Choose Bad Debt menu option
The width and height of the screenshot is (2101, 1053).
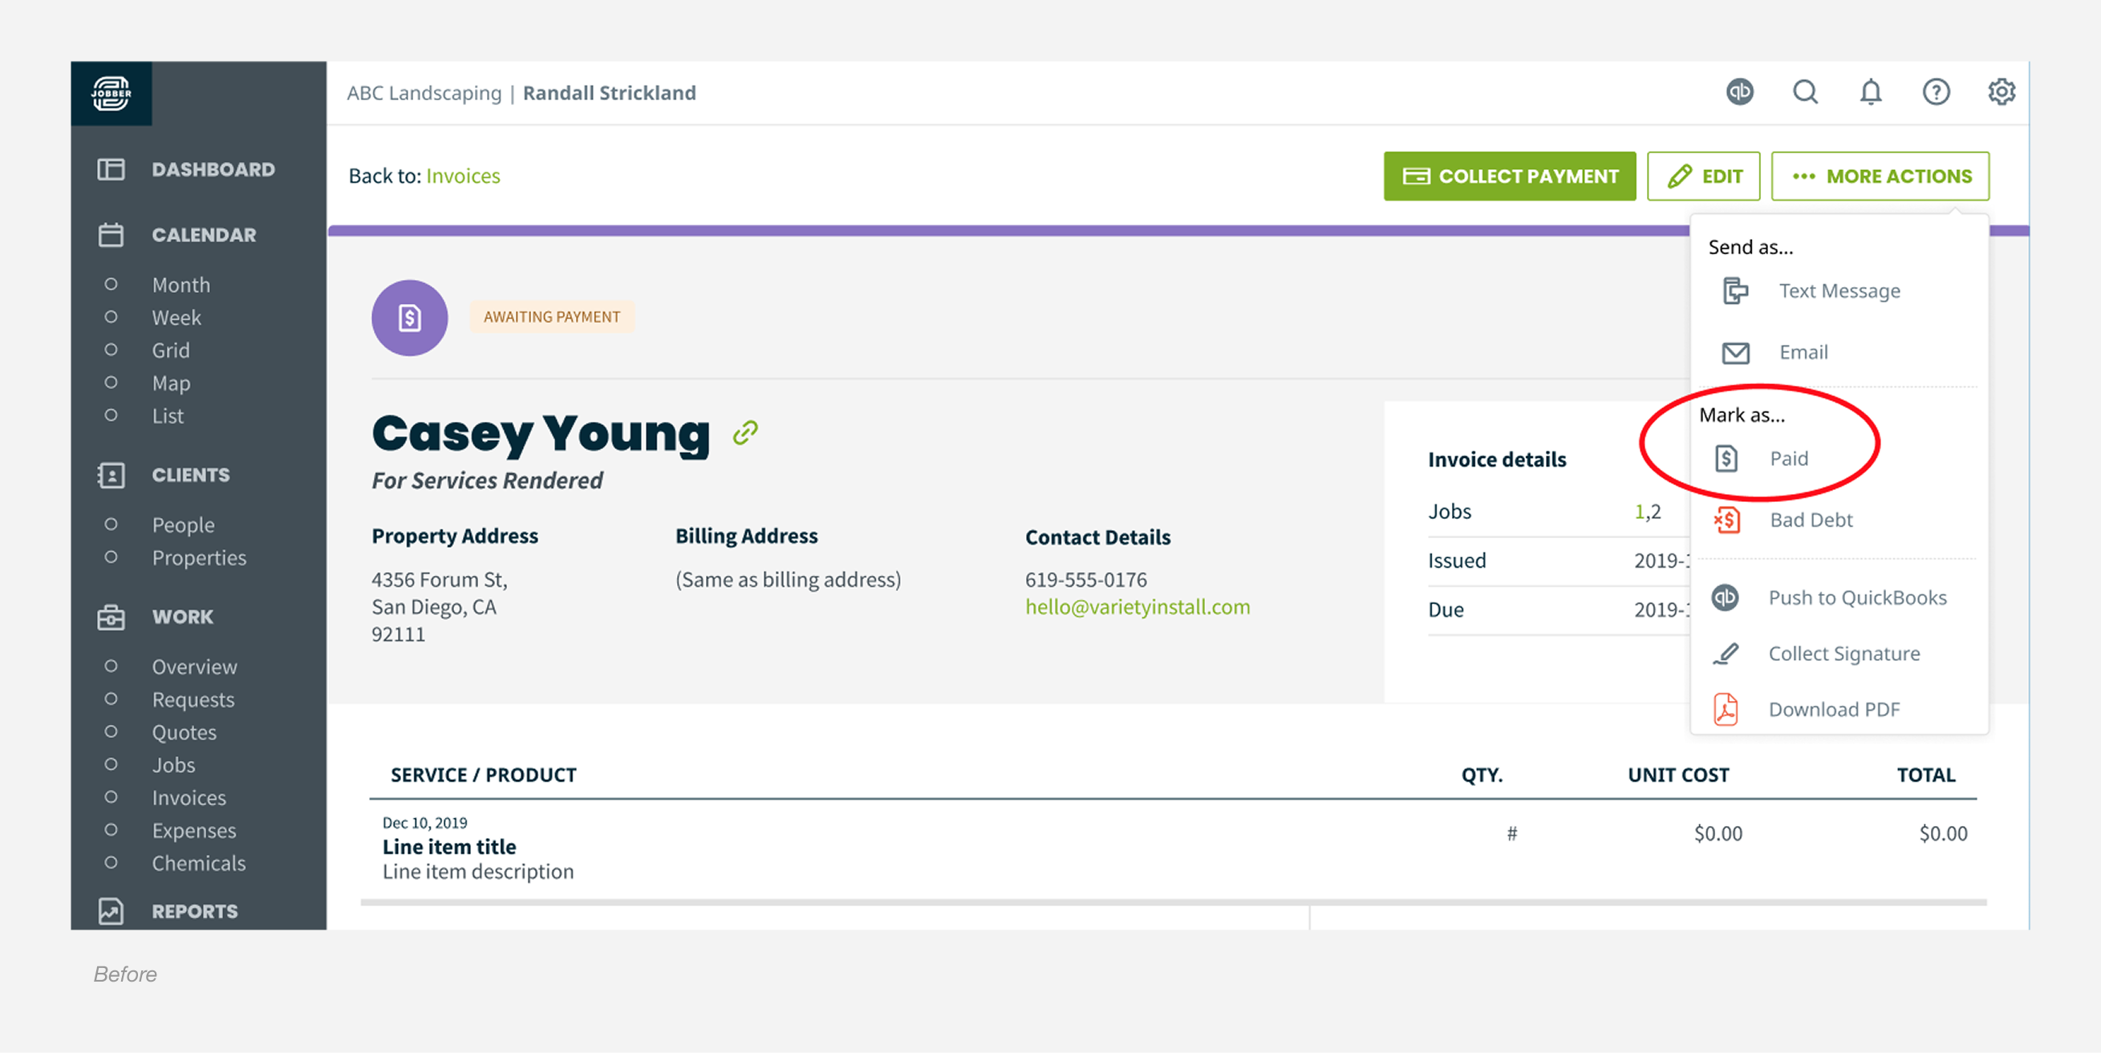1810,520
